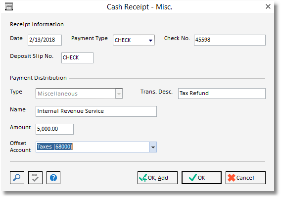Select the Amount field showing 5,000.00
This screenshot has height=198, width=281.
coord(54,129)
